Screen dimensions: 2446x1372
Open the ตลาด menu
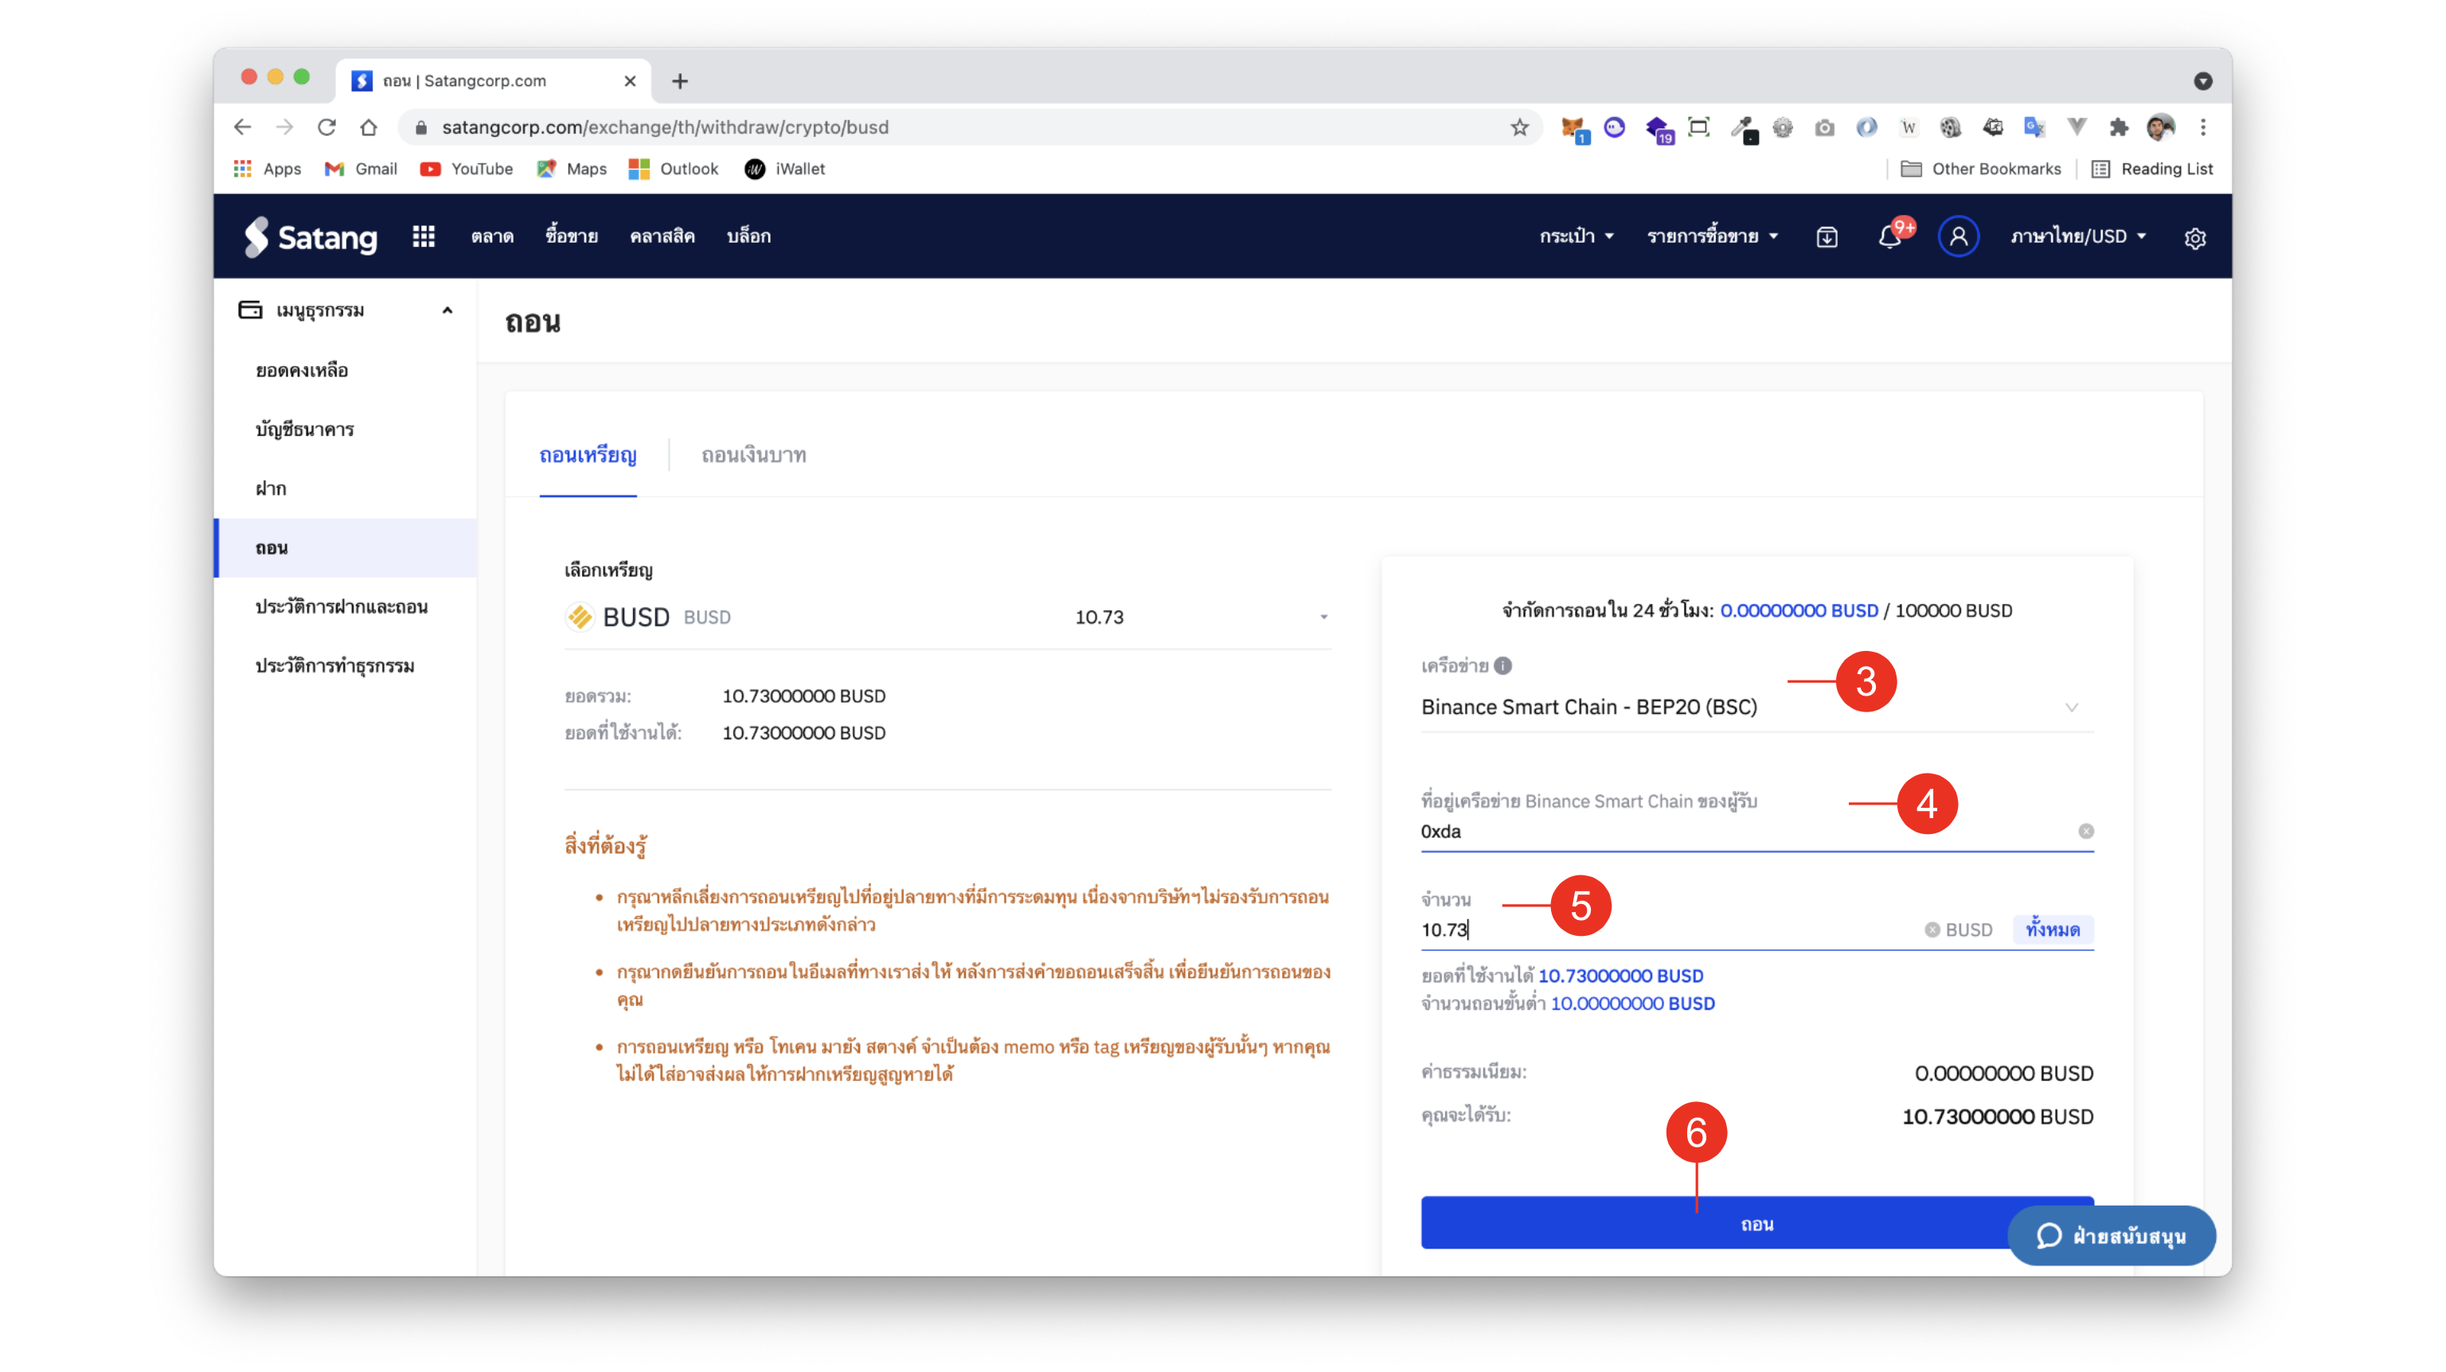[492, 236]
